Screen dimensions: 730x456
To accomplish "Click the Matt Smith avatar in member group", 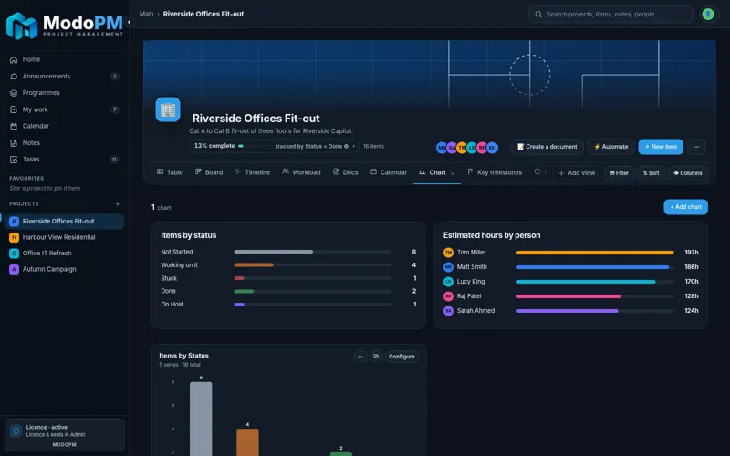I will pos(442,148).
